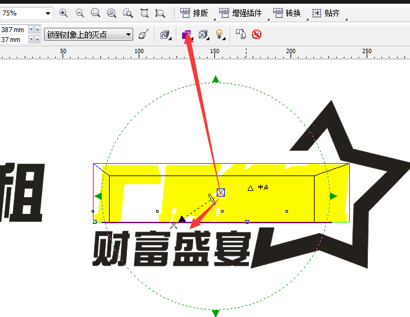Decrease the 37 mm value with down arrow
This screenshot has width=410, height=317.
(x=31, y=40)
